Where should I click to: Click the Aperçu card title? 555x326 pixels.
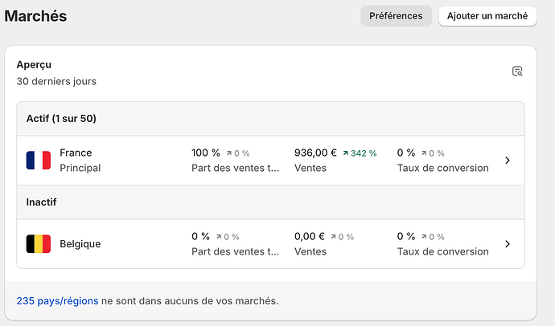tap(34, 64)
